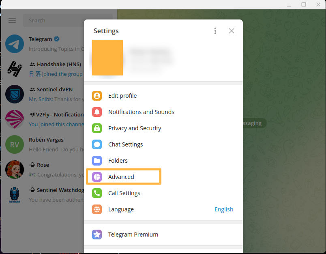Click 'Congratulations' message preview
The width and height of the screenshot is (326, 254).
tap(56, 175)
